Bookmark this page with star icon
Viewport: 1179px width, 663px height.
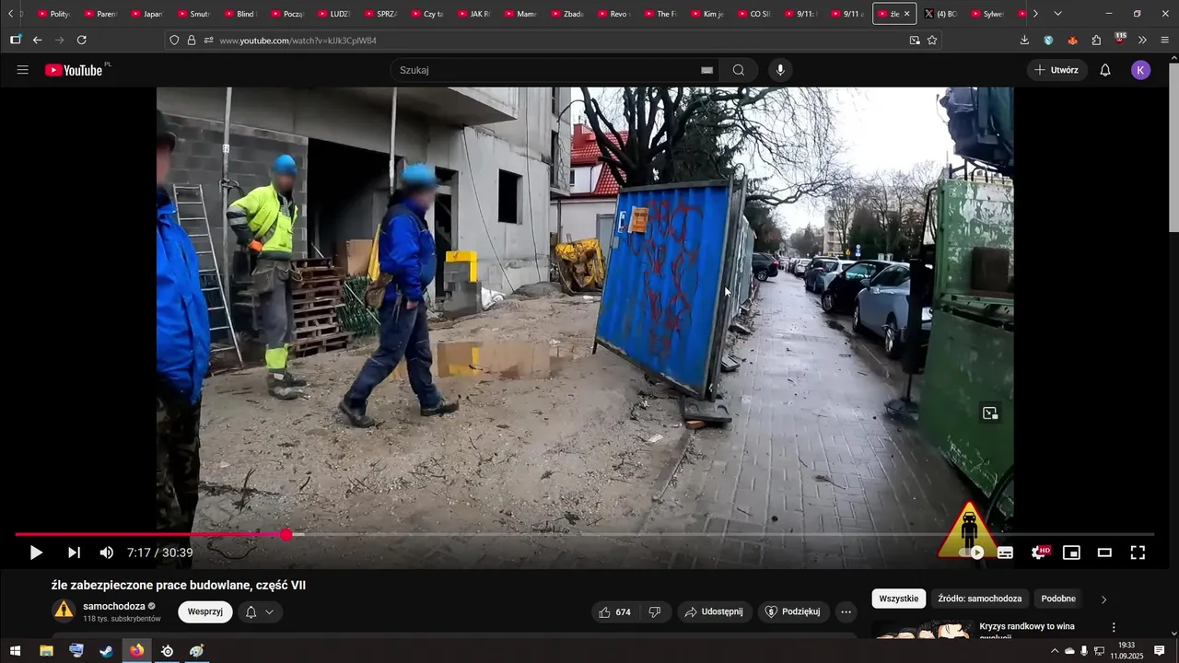932,41
